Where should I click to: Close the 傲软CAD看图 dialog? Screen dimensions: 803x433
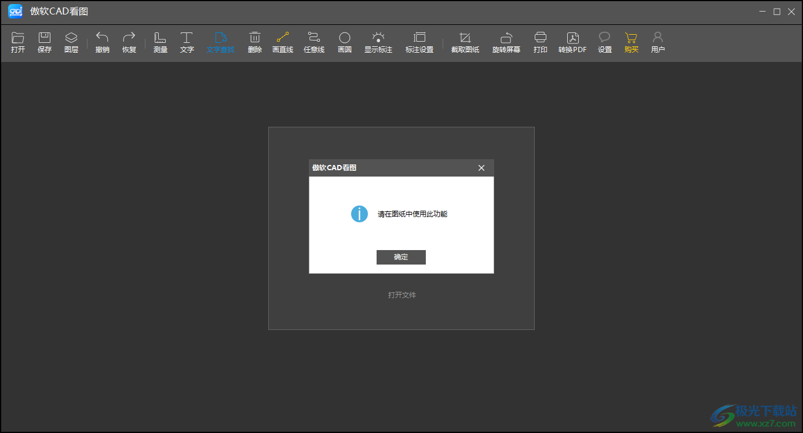[x=481, y=168]
